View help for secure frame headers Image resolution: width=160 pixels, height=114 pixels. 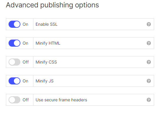(x=149, y=100)
